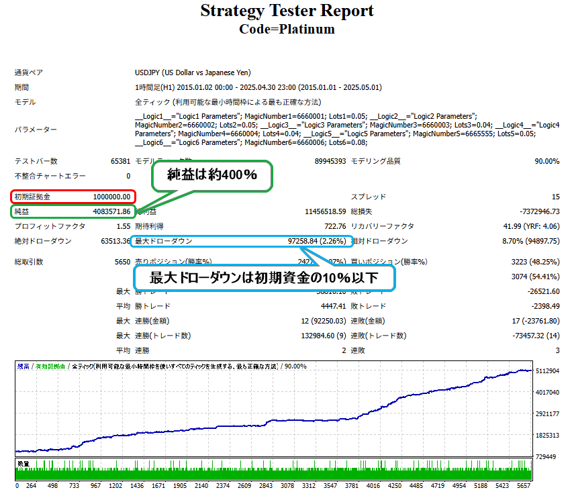Select the USDJPY currency pair value

point(193,72)
